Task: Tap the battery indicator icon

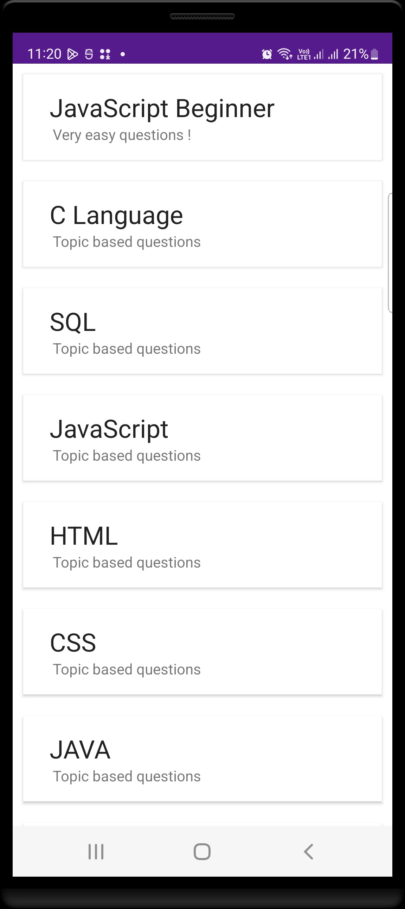Action: pos(375,54)
